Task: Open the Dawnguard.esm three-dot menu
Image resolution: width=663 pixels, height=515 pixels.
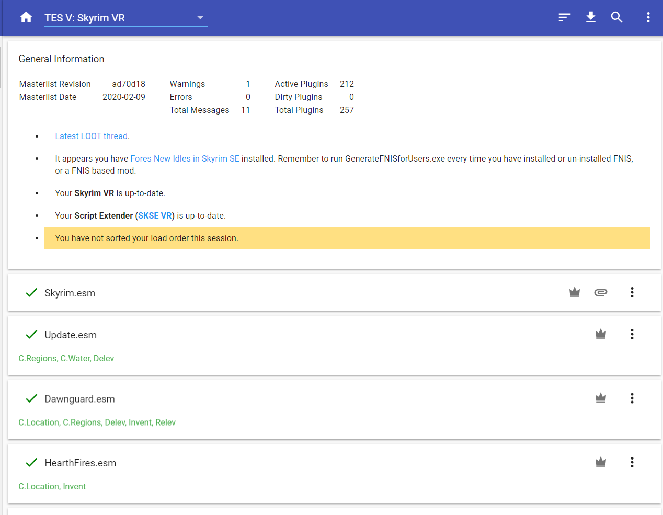Action: (x=632, y=398)
